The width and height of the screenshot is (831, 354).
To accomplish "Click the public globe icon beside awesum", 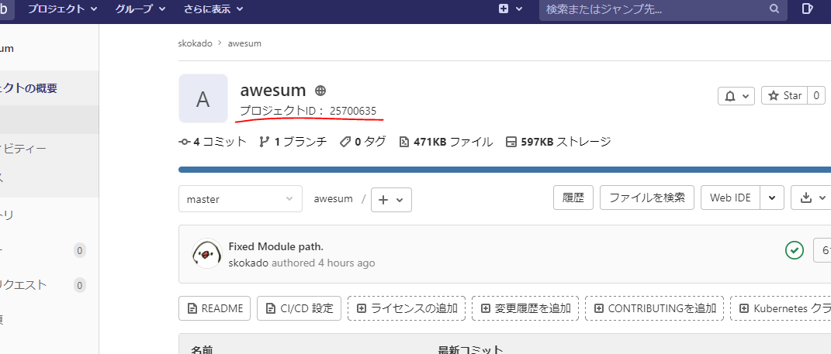I will pos(320,91).
